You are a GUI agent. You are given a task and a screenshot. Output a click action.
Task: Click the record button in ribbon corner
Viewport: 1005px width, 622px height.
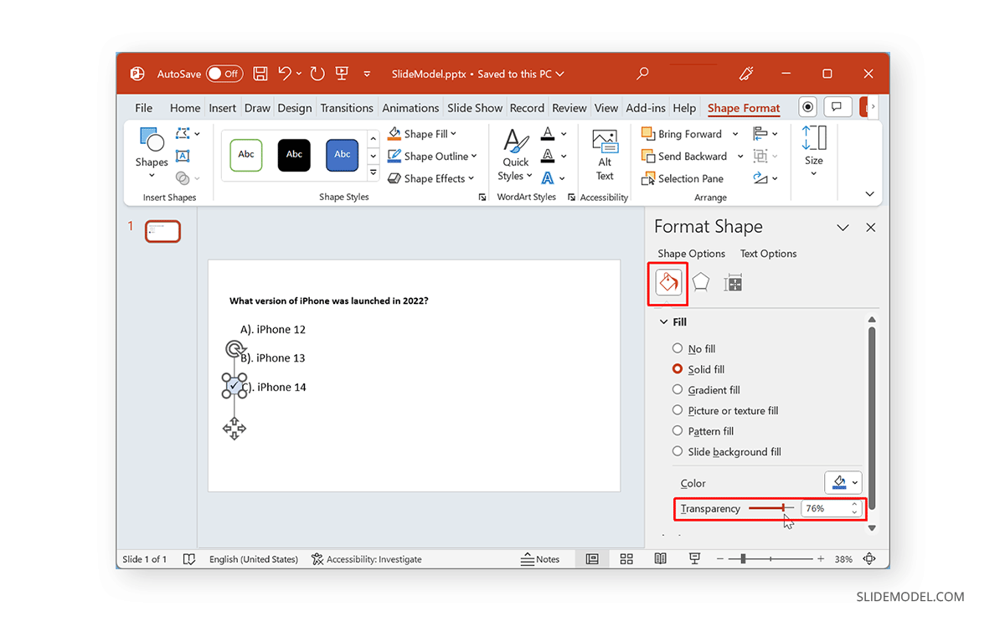click(x=807, y=107)
